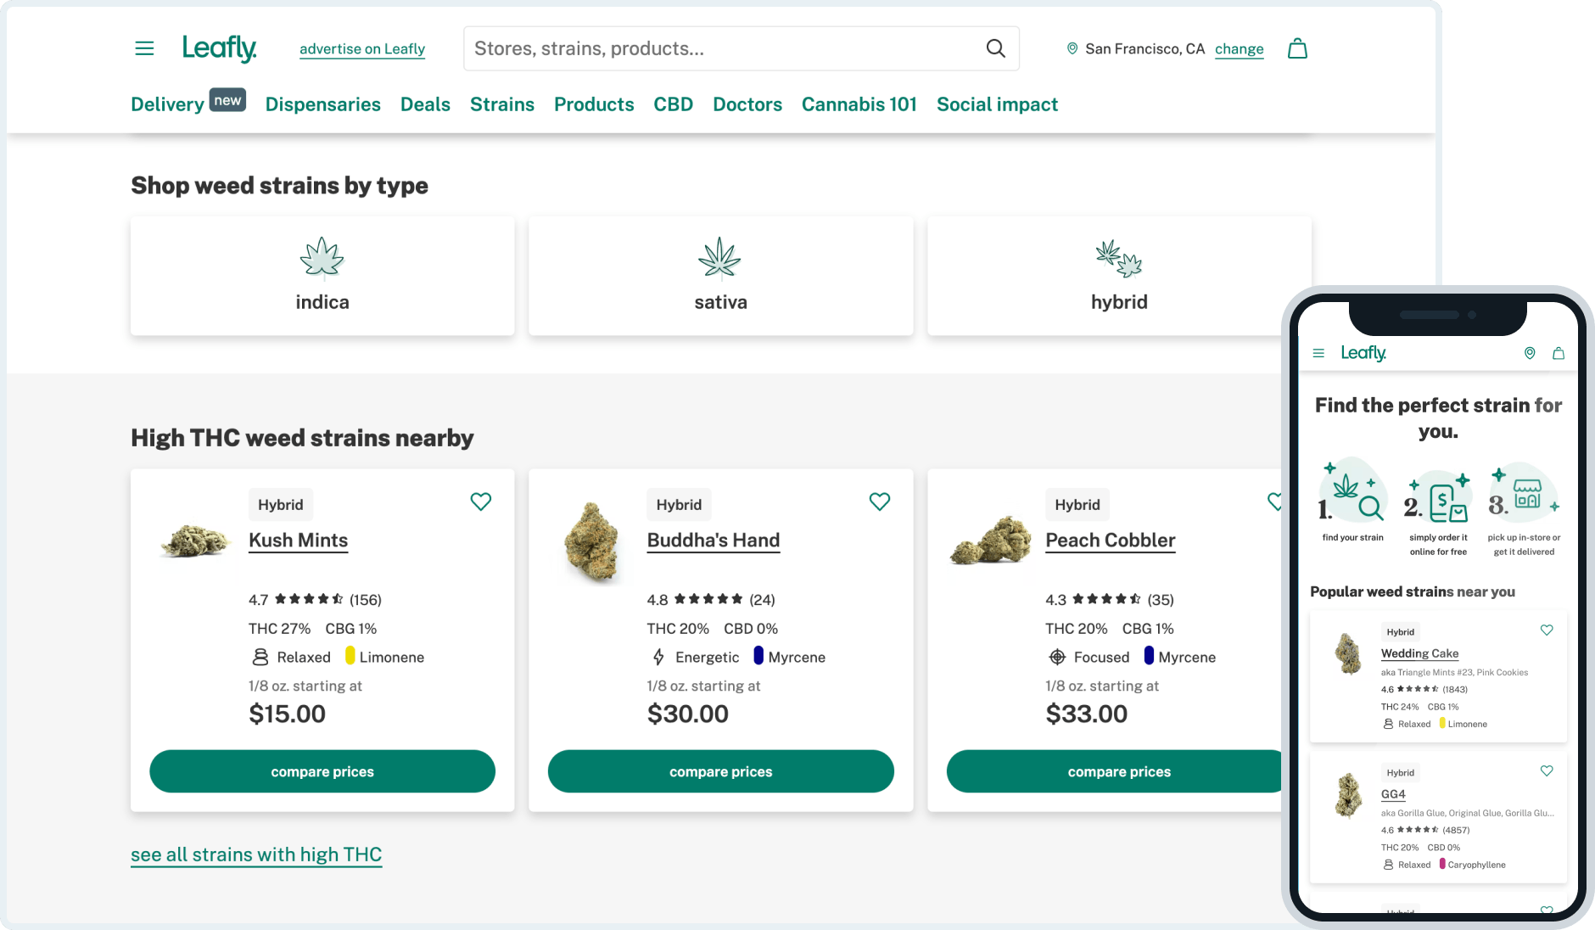The height and width of the screenshot is (930, 1595).
Task: Click the '$30.00' price on Buddha's Hand
Action: (x=688, y=714)
